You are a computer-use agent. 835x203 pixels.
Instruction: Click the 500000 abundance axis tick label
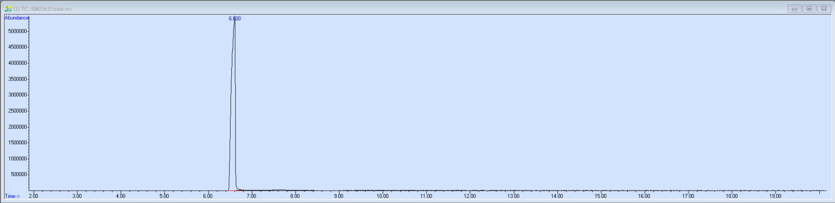pos(18,175)
